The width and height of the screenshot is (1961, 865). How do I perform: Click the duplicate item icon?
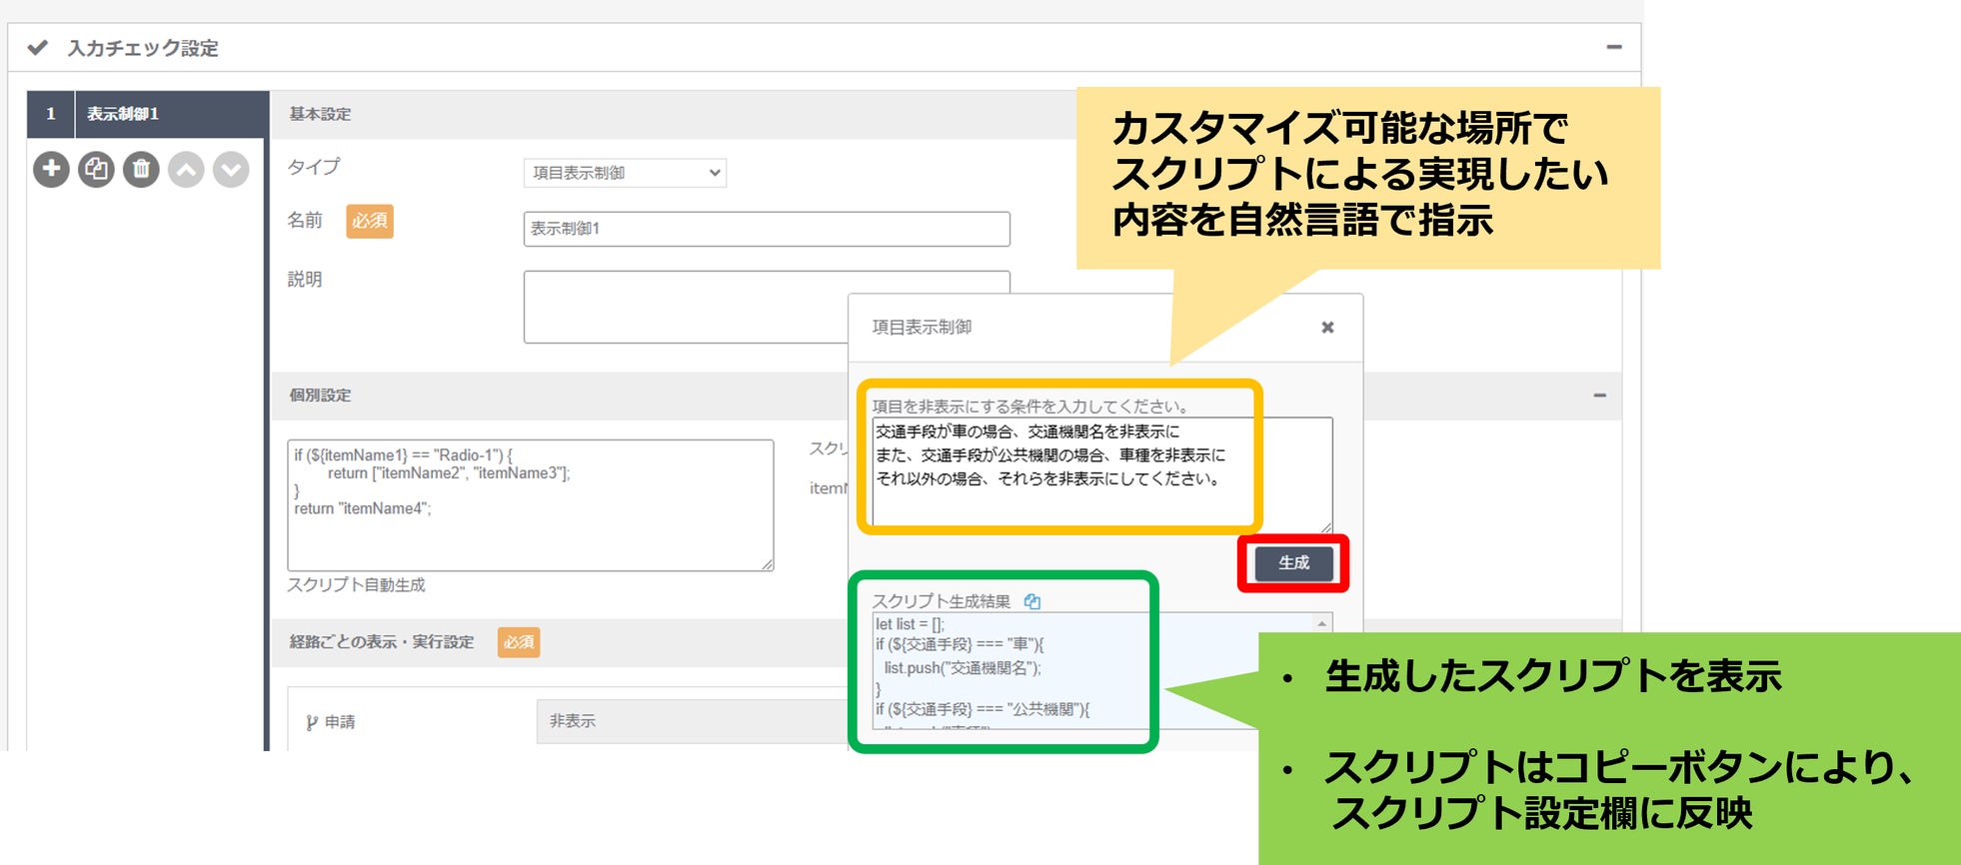pos(96,169)
